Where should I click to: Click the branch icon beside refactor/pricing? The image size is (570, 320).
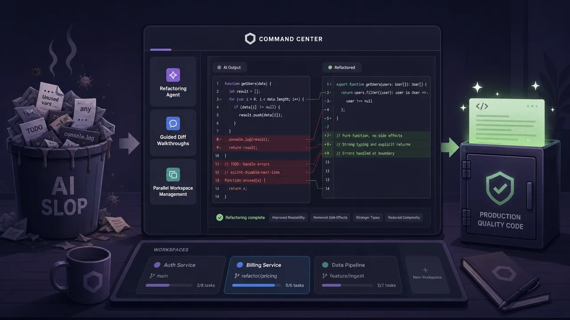237,276
